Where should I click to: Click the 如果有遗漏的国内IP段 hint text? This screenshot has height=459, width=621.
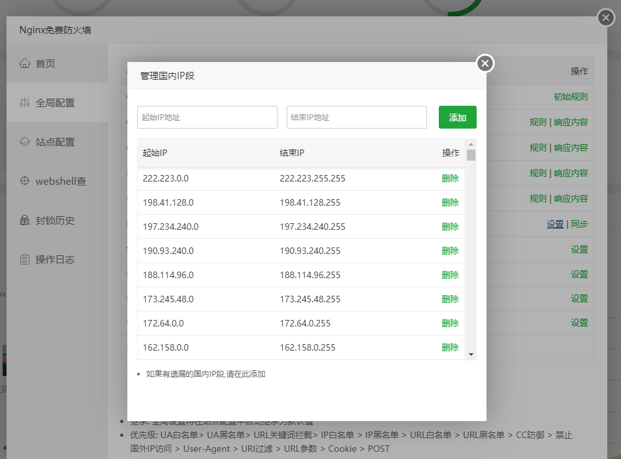(206, 374)
